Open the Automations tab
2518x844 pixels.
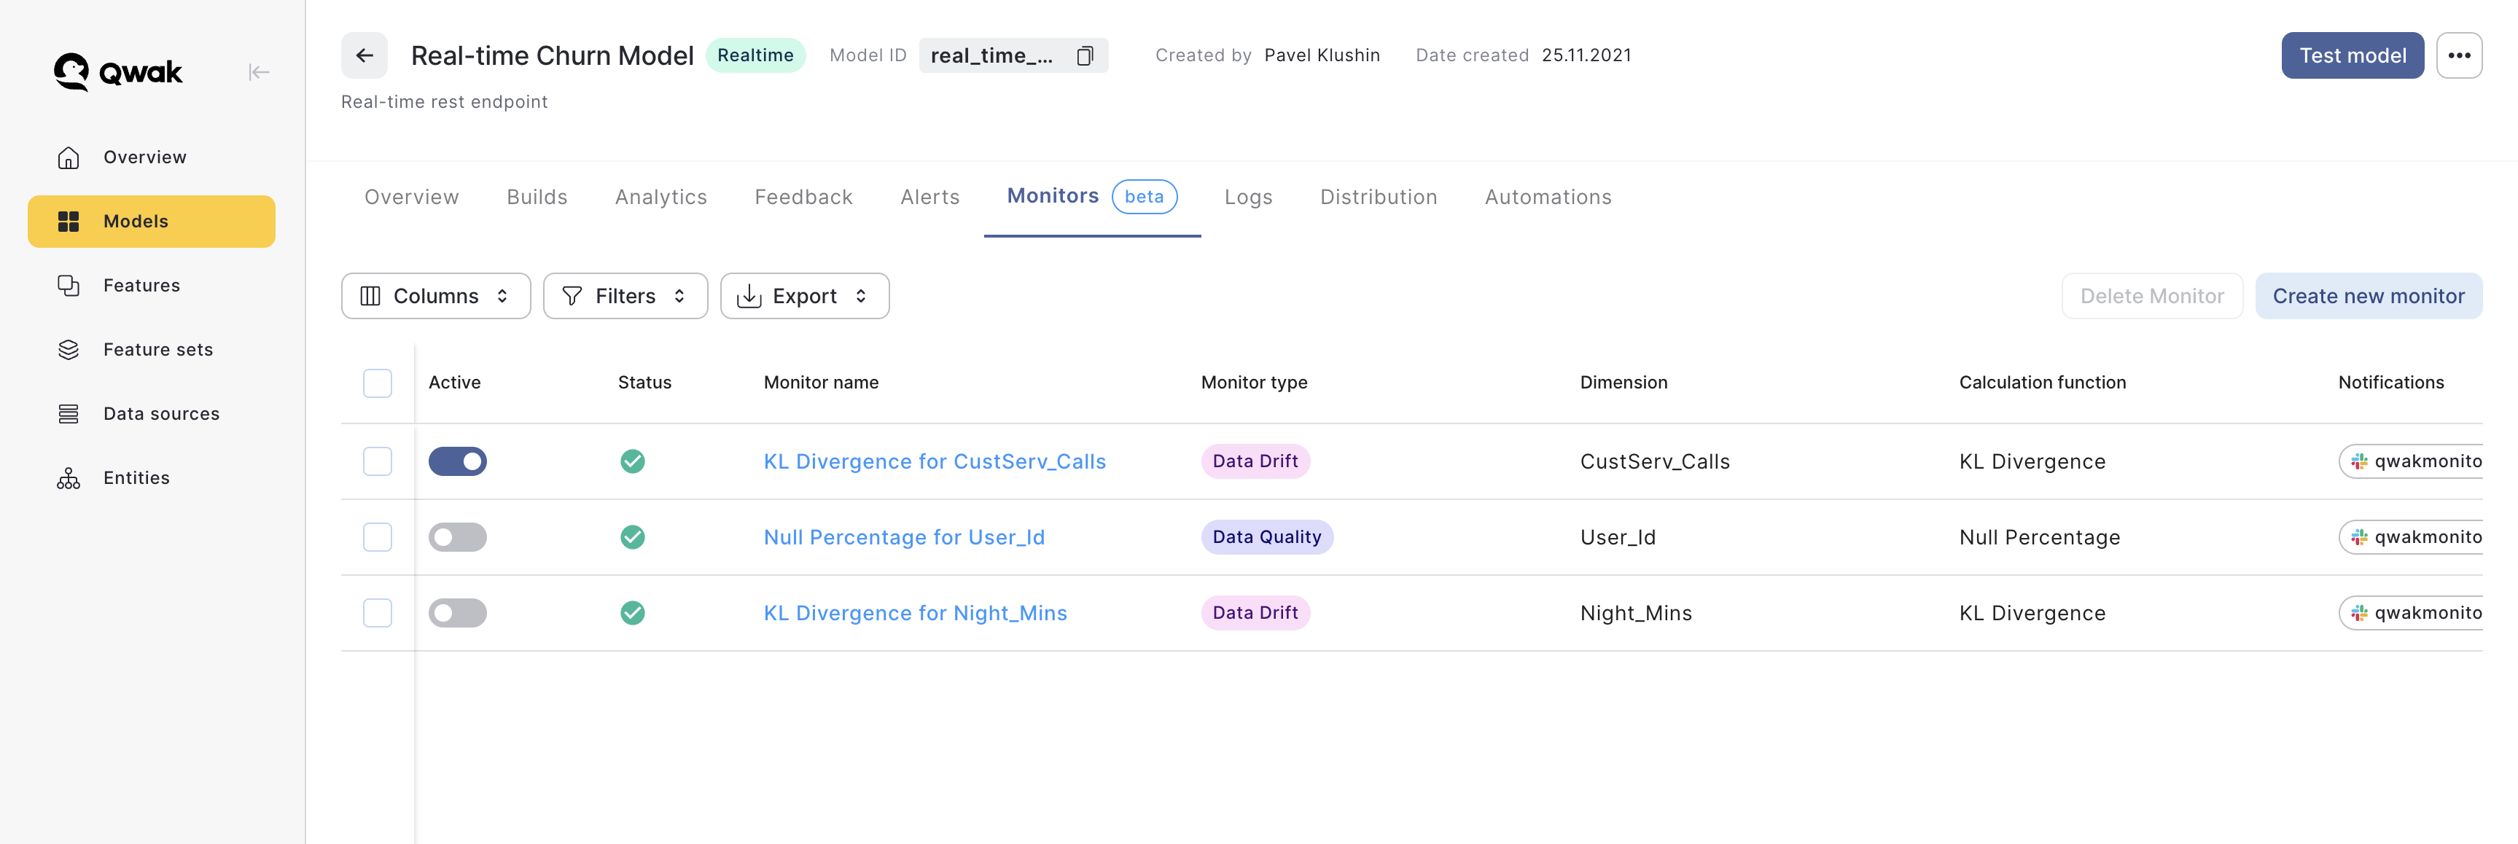pyautogui.click(x=1548, y=198)
